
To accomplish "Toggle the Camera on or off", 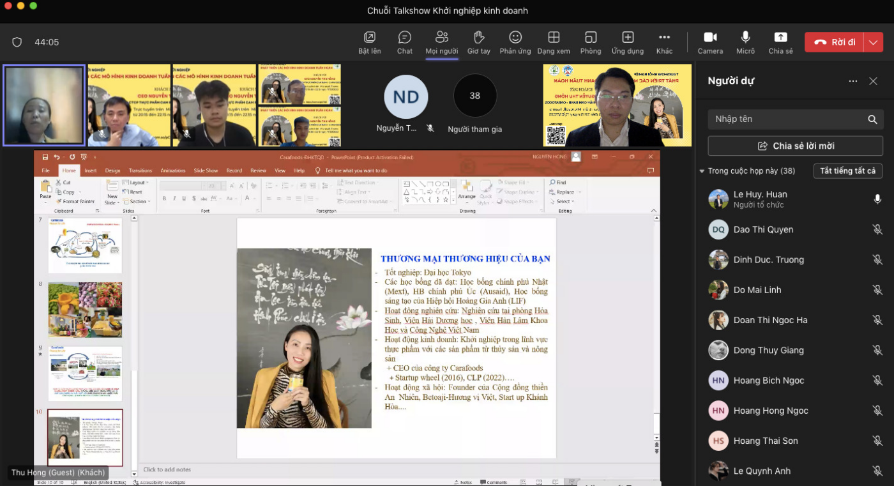I will [x=710, y=38].
